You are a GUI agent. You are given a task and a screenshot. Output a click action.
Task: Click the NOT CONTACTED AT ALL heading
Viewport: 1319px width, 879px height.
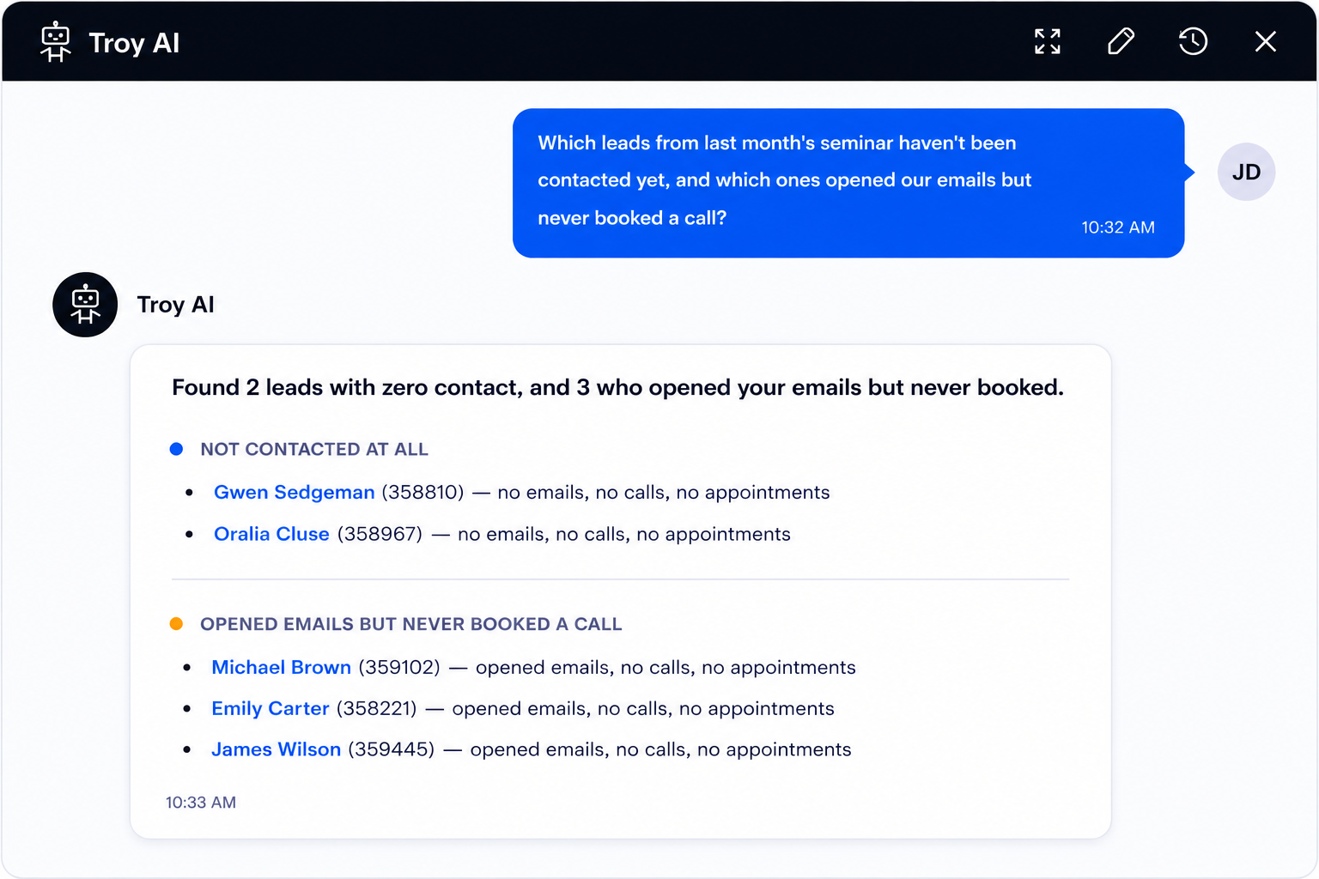point(313,449)
